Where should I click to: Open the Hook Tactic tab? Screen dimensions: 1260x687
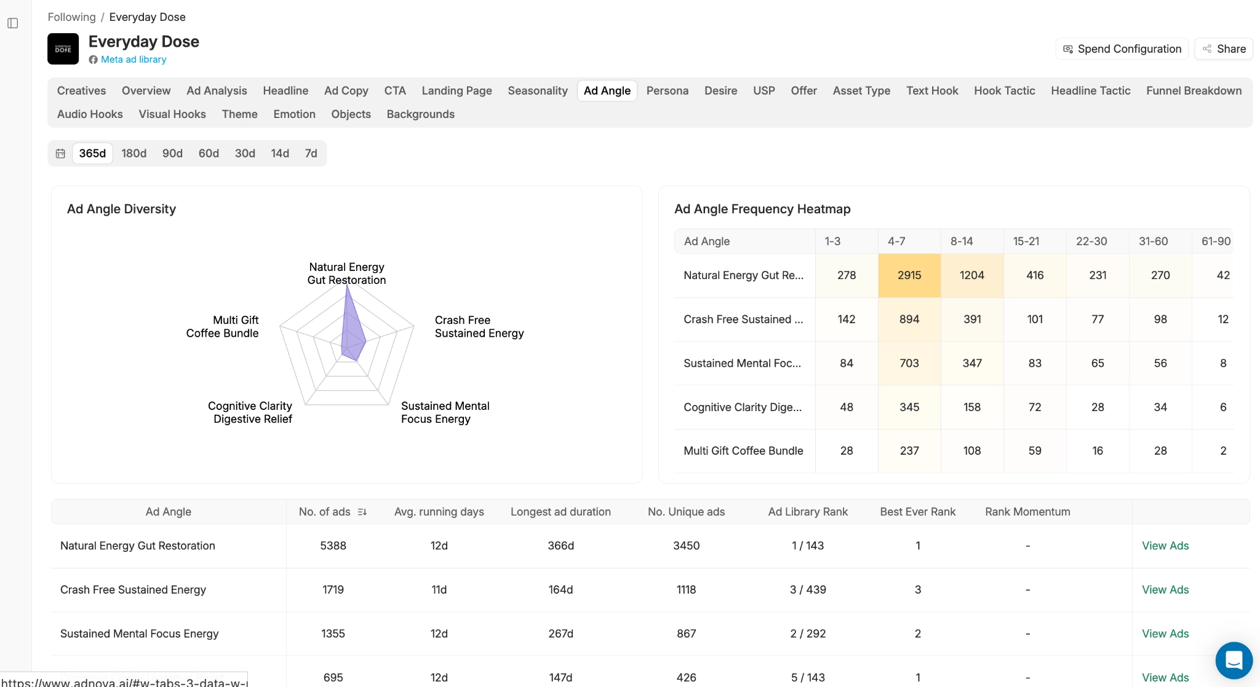(x=1005, y=91)
